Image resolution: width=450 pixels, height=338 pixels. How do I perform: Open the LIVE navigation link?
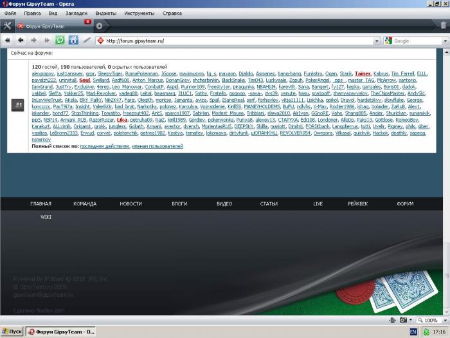point(318,204)
